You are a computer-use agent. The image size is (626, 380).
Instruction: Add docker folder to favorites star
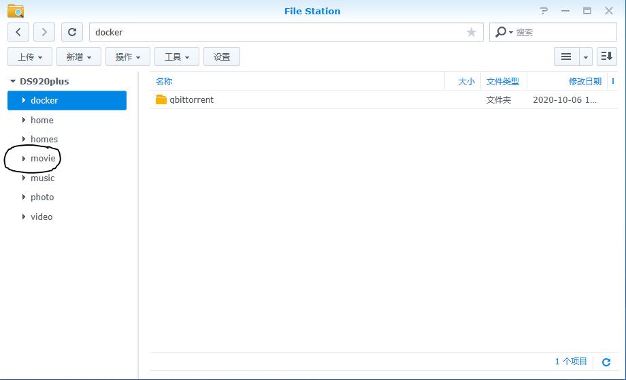pos(472,32)
